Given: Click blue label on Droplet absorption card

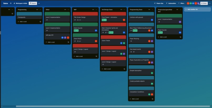Looking at the screenshot, I should (x=141, y=67).
